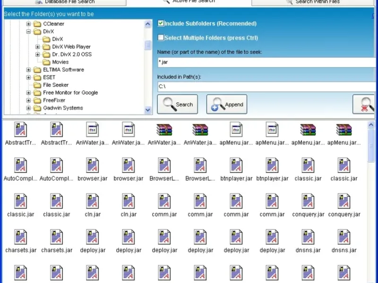Select conquery.jar icon next to comm.jar

click(308, 201)
